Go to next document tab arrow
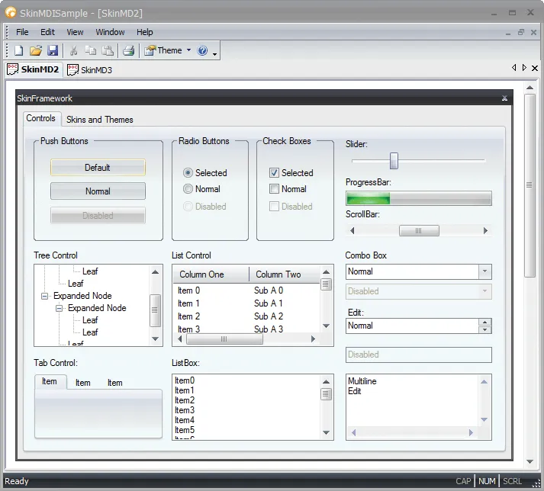544x491 pixels. (x=524, y=68)
